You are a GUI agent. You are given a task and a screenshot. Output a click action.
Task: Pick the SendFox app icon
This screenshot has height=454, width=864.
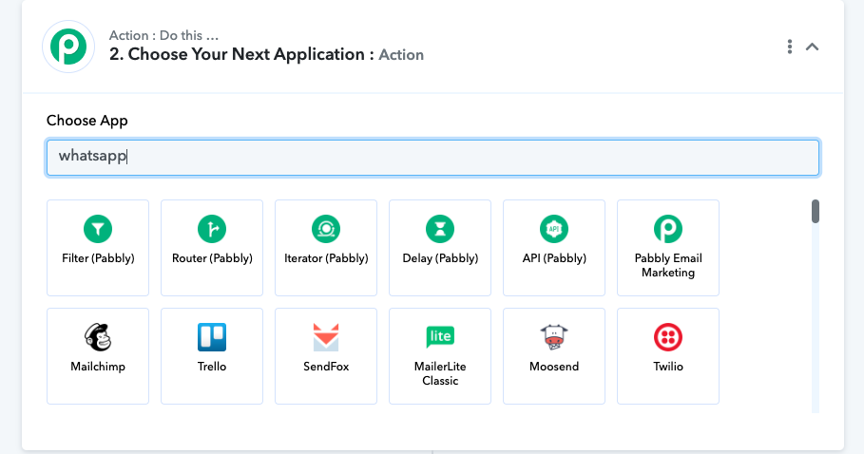[326, 337]
